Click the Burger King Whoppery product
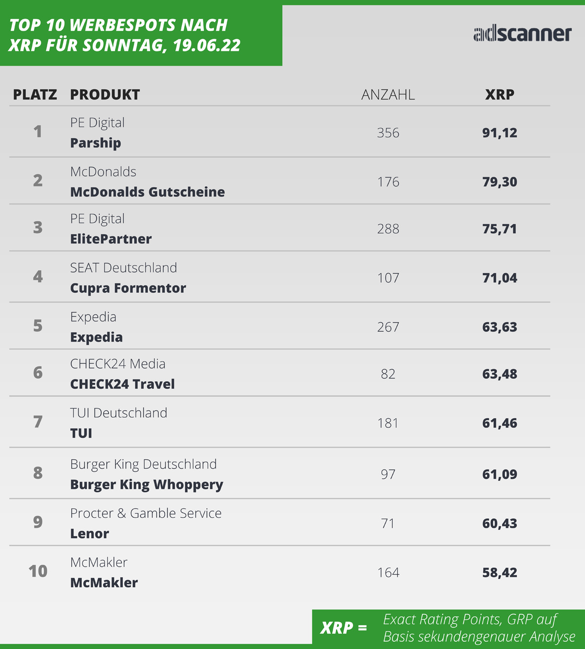The height and width of the screenshot is (649, 585). coord(146,485)
